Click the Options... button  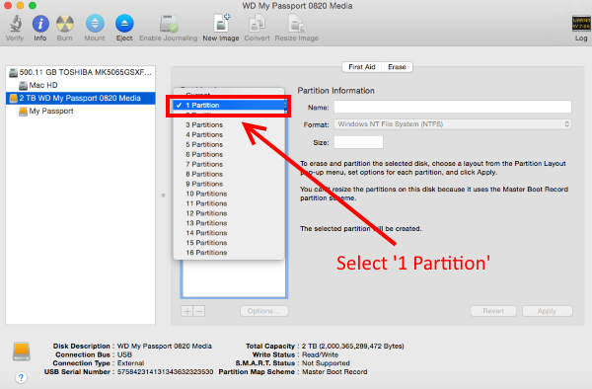(264, 311)
